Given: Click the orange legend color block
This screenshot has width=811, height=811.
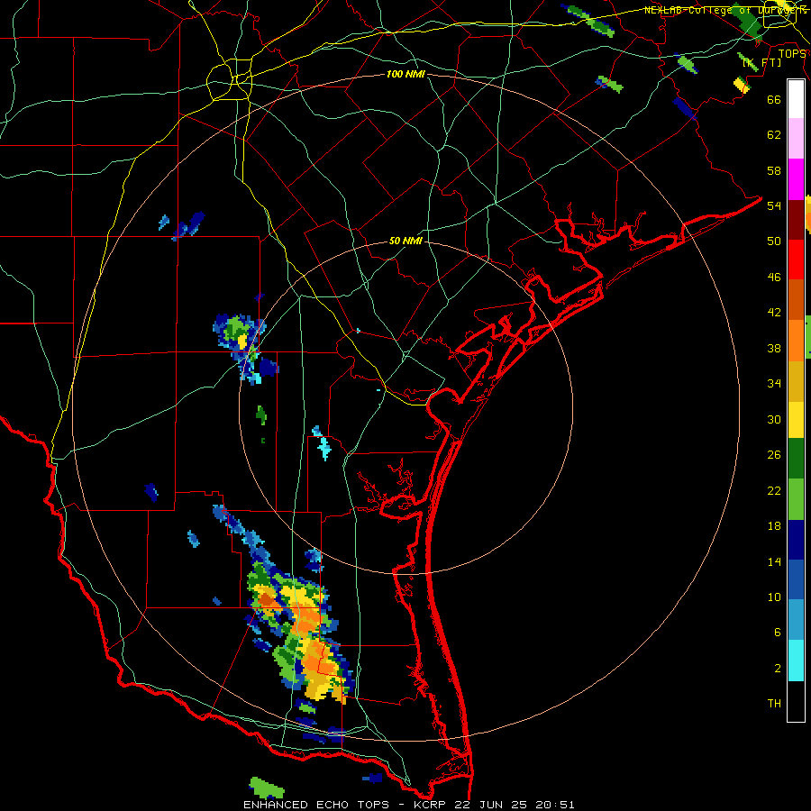Looking at the screenshot, I should [x=796, y=341].
